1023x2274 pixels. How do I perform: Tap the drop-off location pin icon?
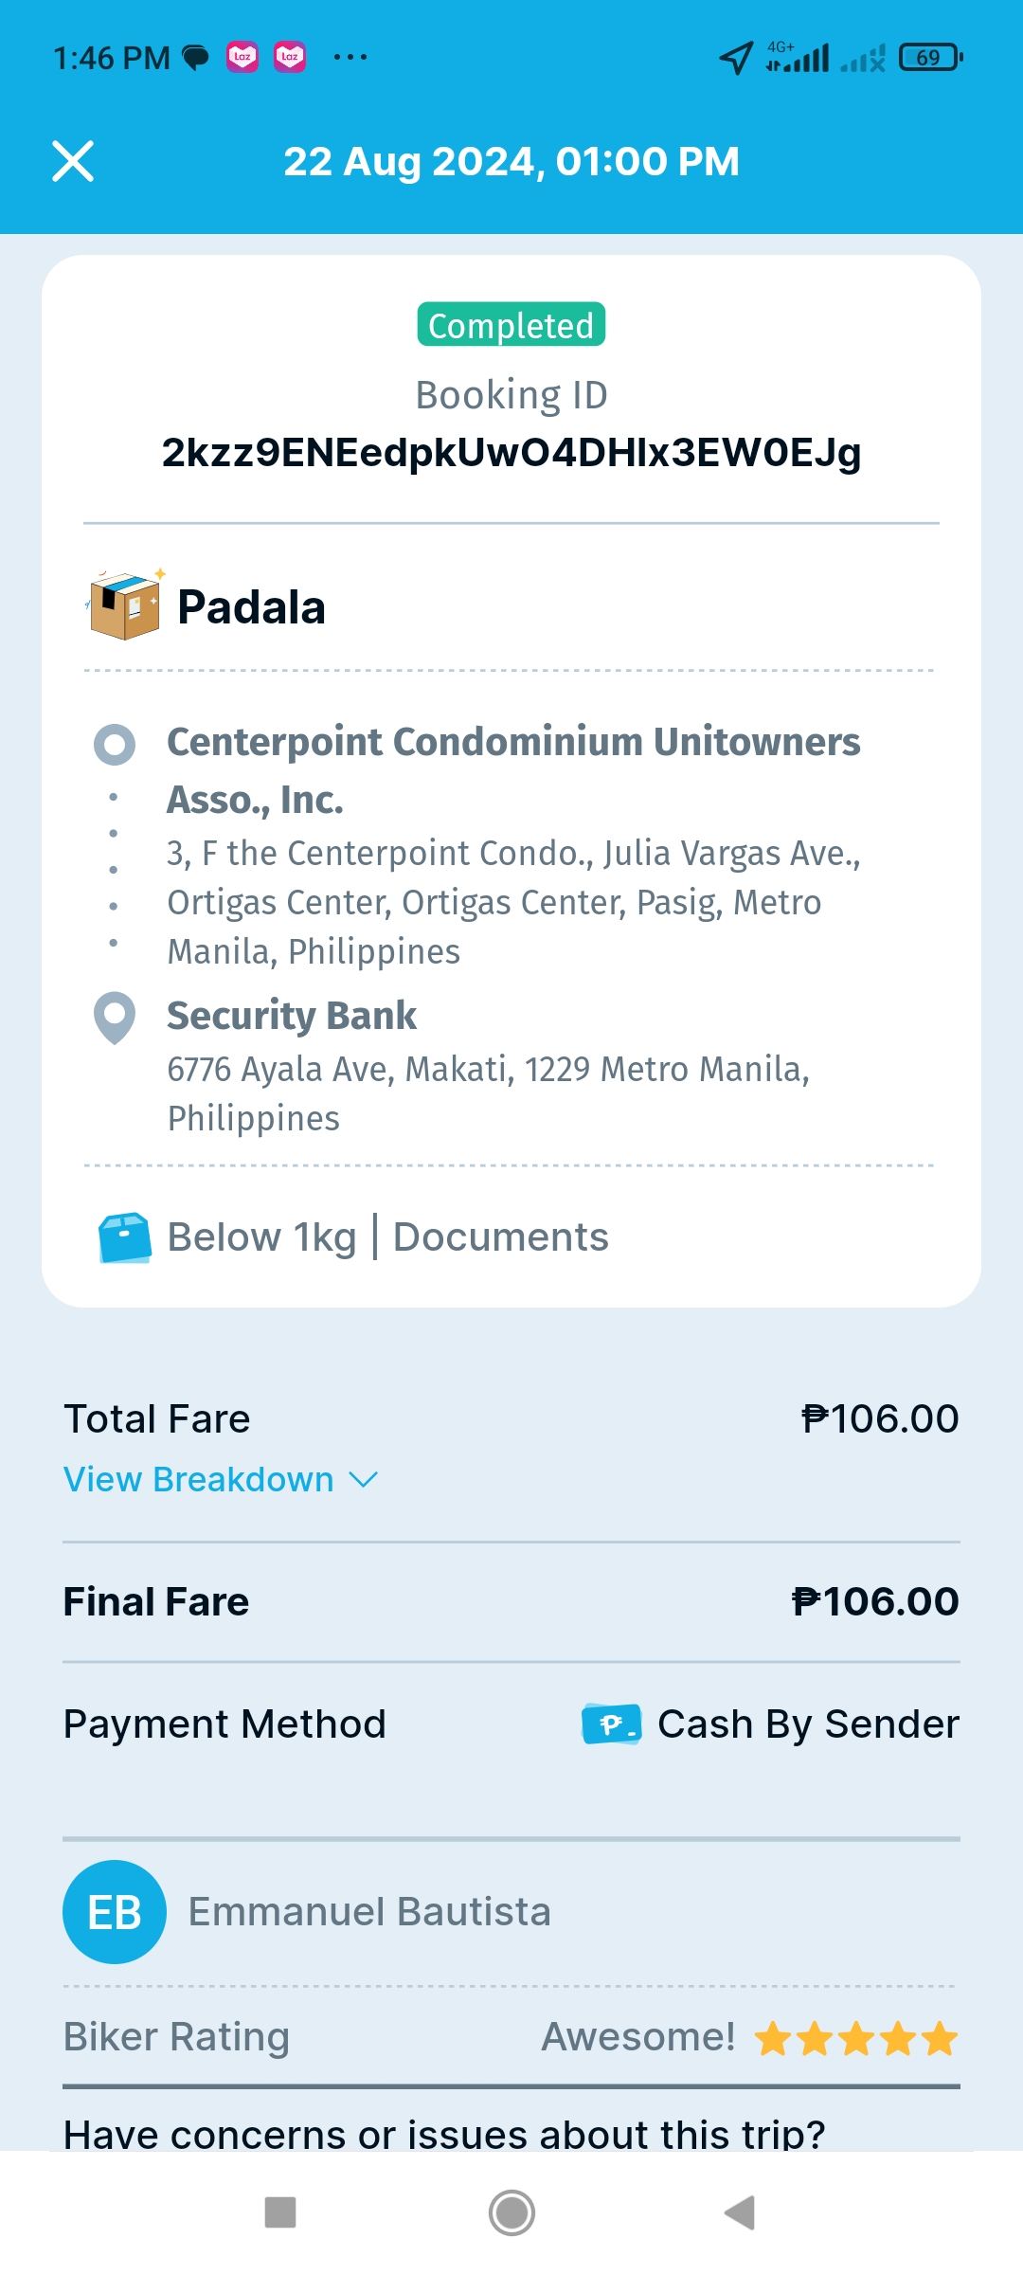tap(115, 1018)
